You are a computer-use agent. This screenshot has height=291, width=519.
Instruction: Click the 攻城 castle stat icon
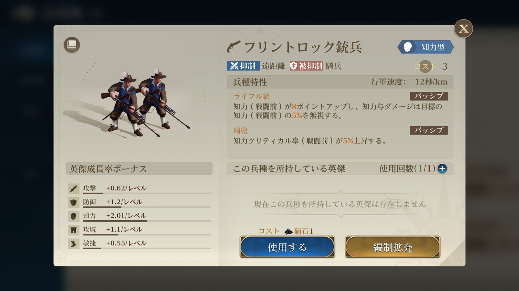[x=74, y=230]
